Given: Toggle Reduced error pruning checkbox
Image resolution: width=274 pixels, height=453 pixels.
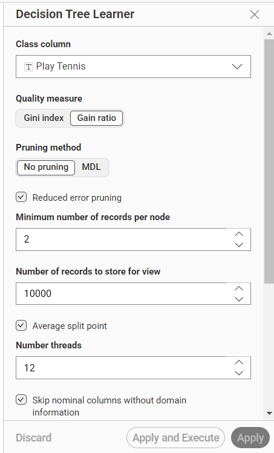Looking at the screenshot, I should coord(21,197).
